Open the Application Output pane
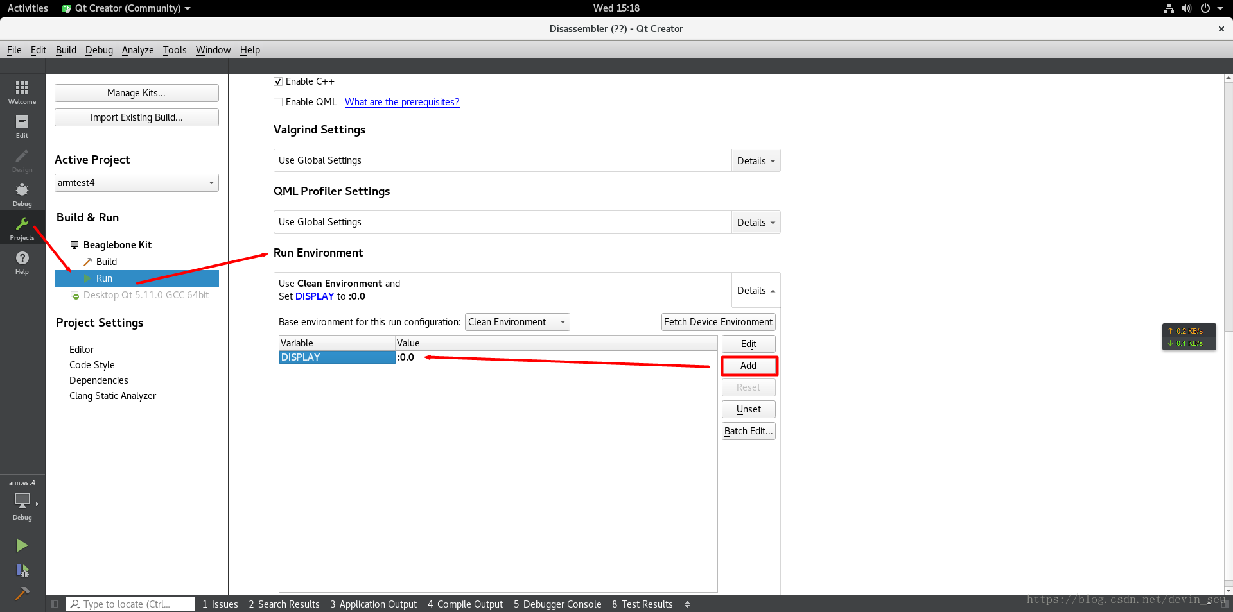This screenshot has height=612, width=1233. coord(373,604)
